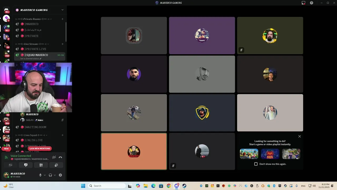Toggle noise suppression in voice panel
337x190 pixels.
(x=54, y=157)
